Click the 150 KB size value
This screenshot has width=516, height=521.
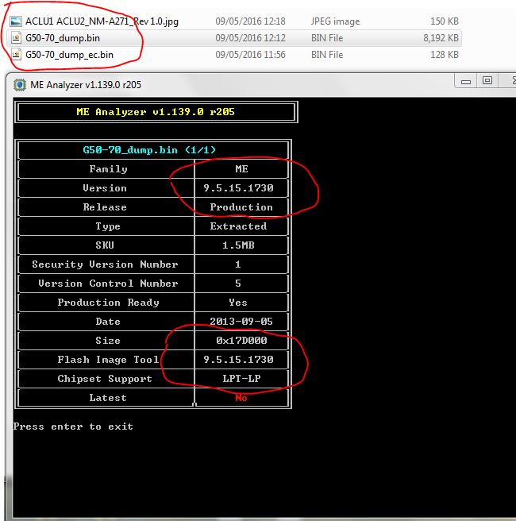pos(445,21)
